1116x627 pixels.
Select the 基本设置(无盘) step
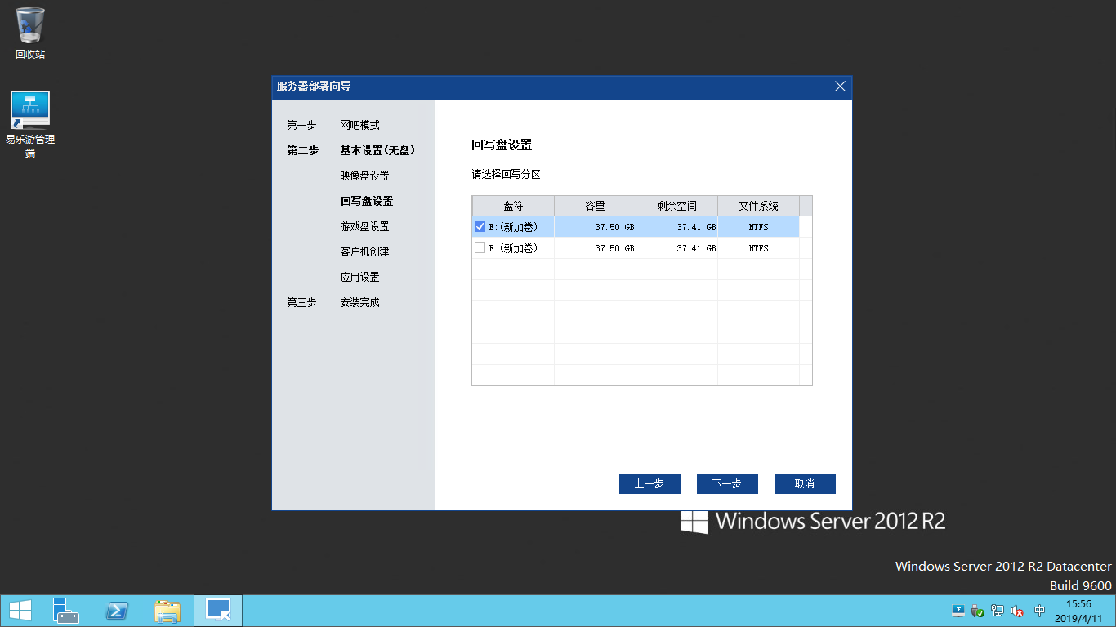pos(378,151)
